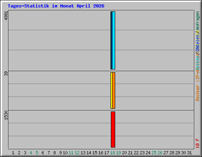Click day number 8 on the x-axis

pyautogui.click(x=54, y=153)
